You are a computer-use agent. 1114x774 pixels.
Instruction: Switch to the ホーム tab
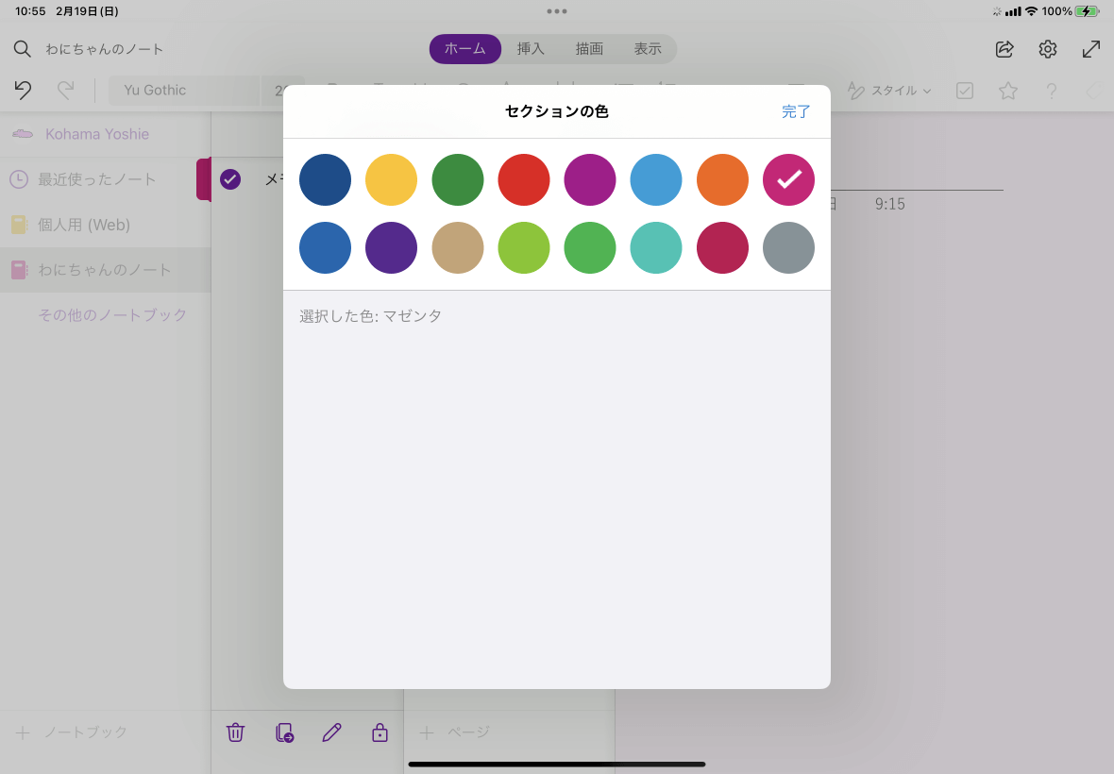point(465,49)
